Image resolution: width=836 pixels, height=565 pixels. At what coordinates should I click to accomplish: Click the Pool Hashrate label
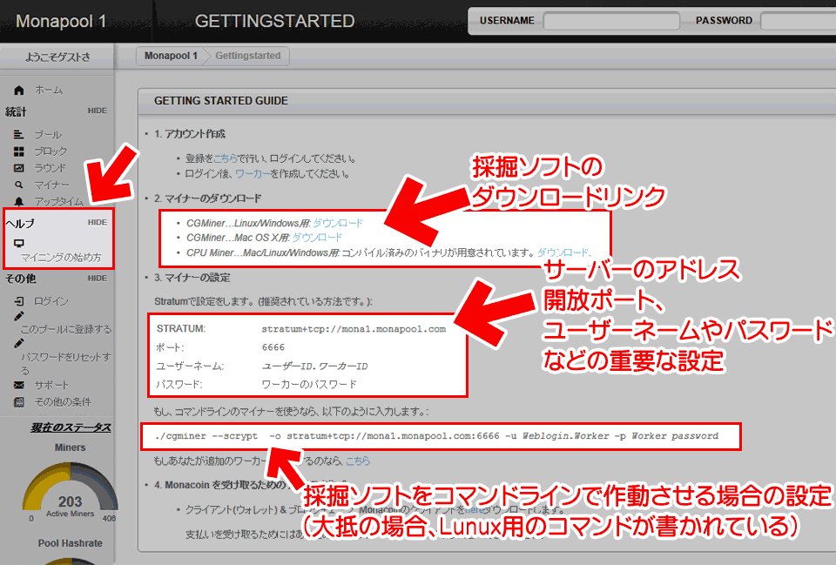[x=70, y=543]
